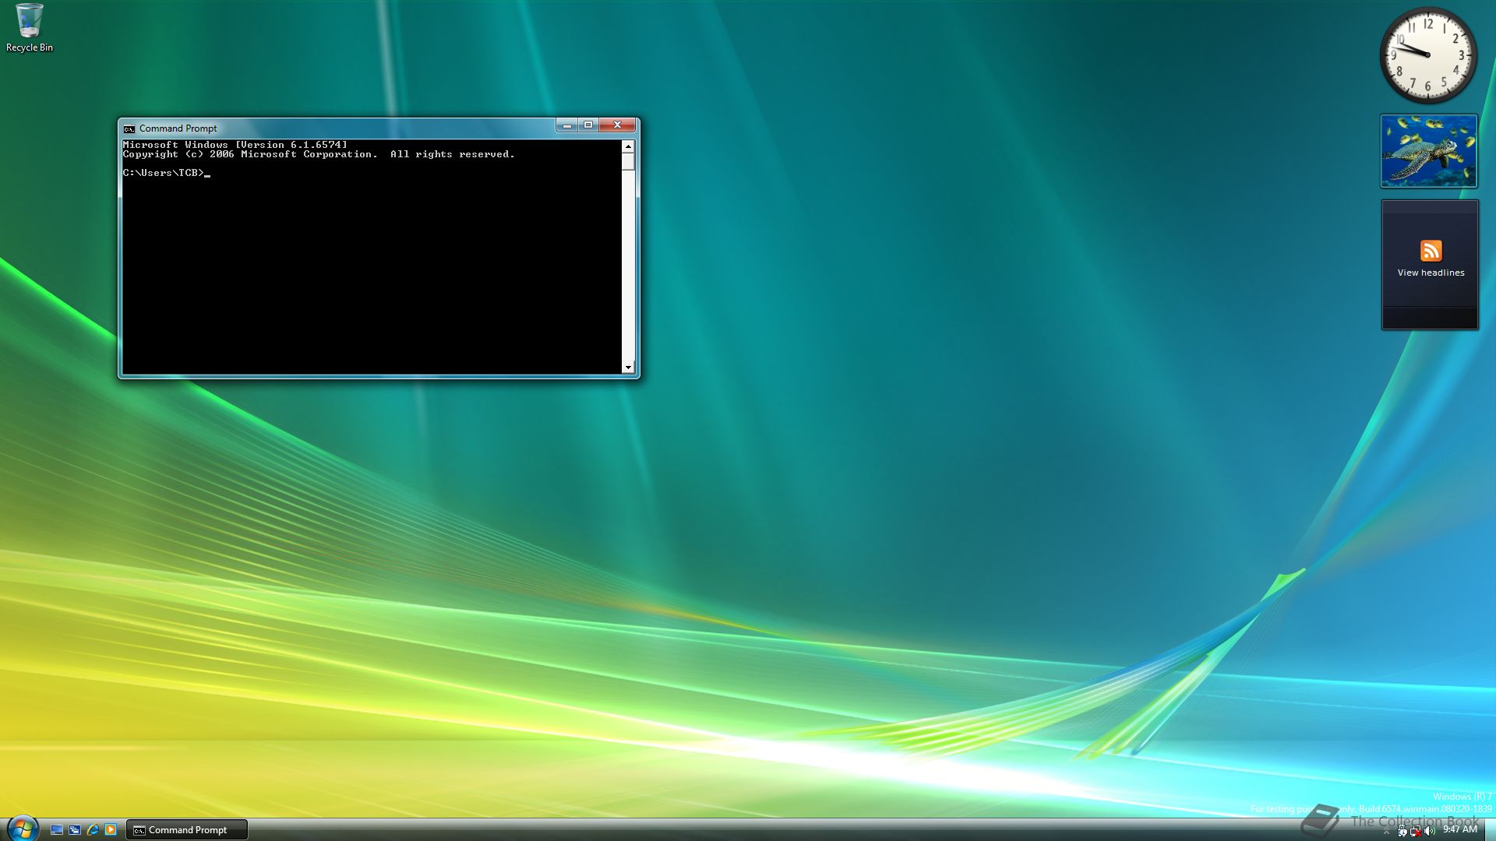Click the Show Desktop quick launch icon
1496x841 pixels.
pos(57,830)
